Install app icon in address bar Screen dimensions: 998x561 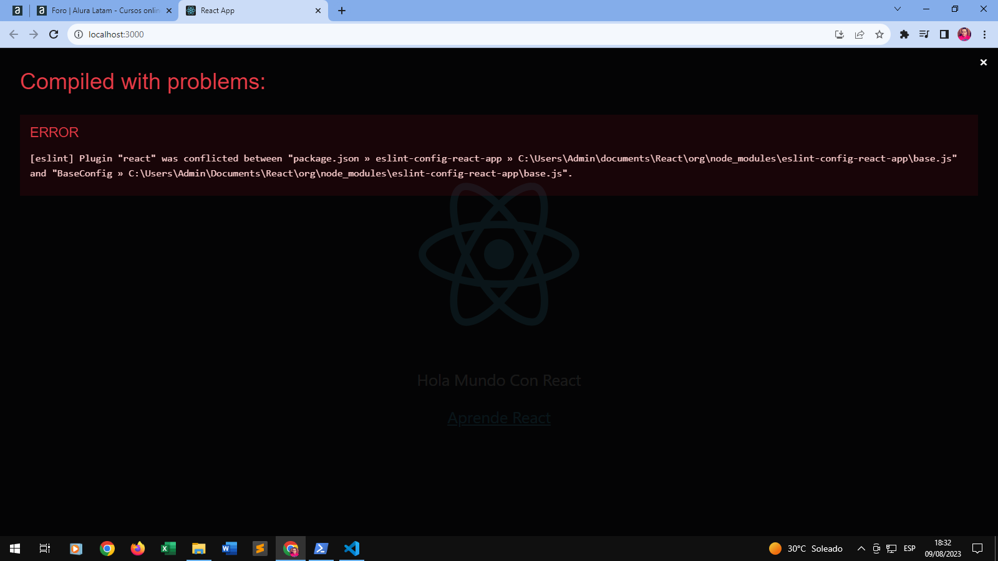pos(840,34)
